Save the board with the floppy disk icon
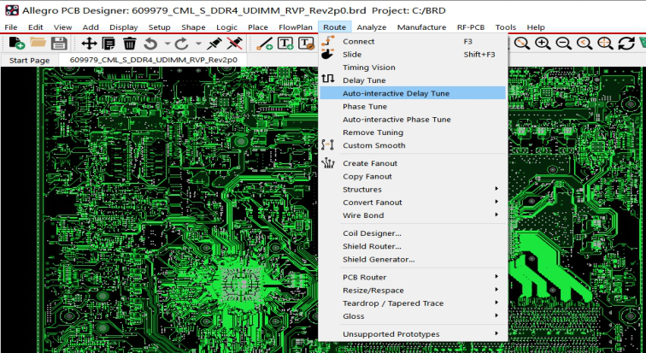The width and height of the screenshot is (646, 353). [59, 44]
